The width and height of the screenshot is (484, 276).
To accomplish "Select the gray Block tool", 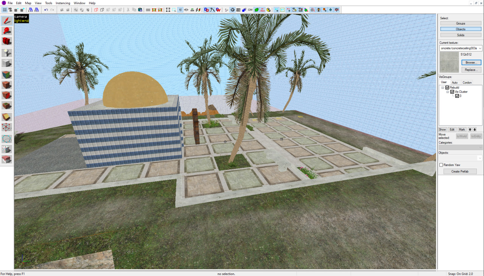I will tap(7, 63).
